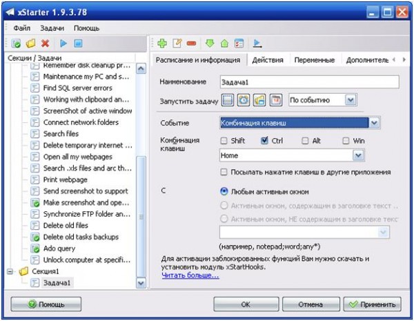This screenshot has height=321, width=414.
Task: Switch to the Дополнитель… tab
Action: pyautogui.click(x=367, y=60)
